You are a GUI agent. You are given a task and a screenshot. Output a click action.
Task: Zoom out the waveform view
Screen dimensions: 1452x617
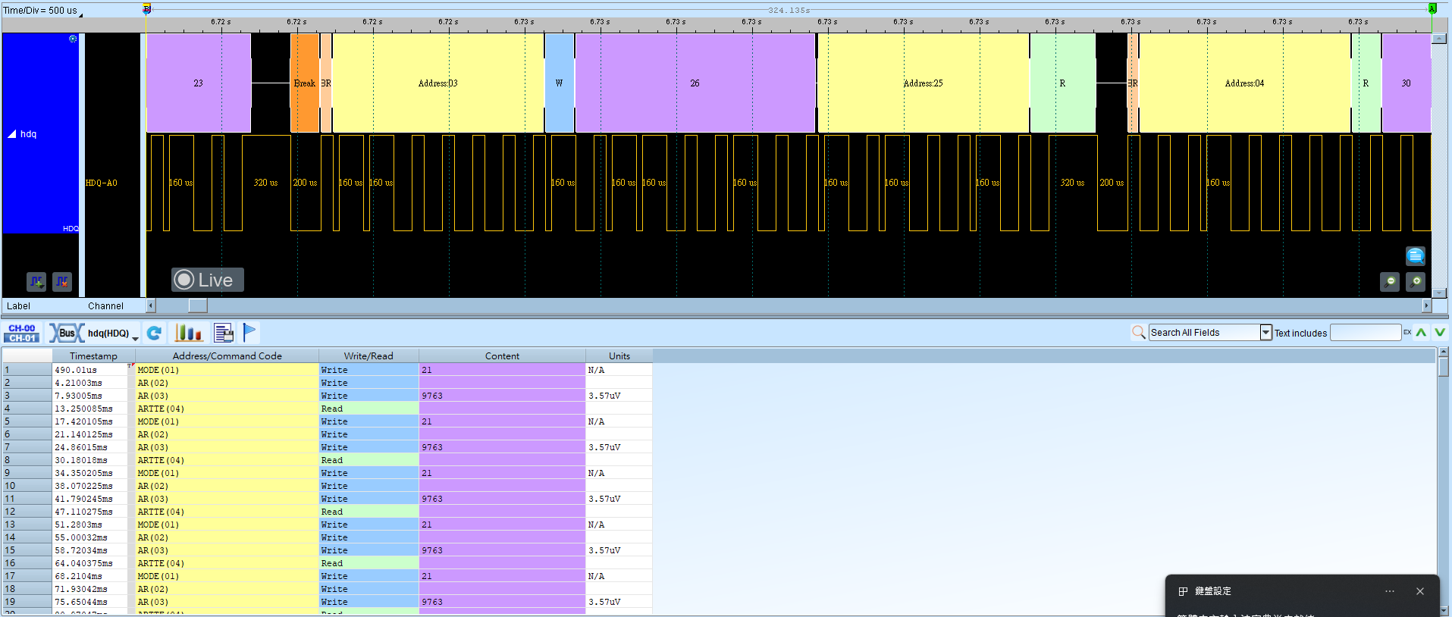tap(1390, 282)
